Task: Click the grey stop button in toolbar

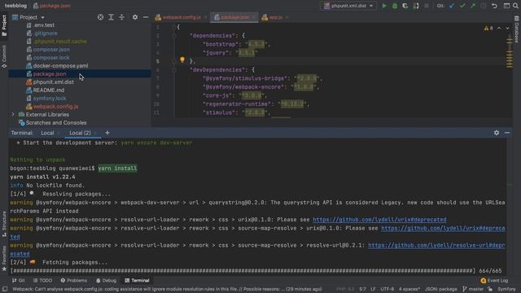Action: (x=427, y=6)
